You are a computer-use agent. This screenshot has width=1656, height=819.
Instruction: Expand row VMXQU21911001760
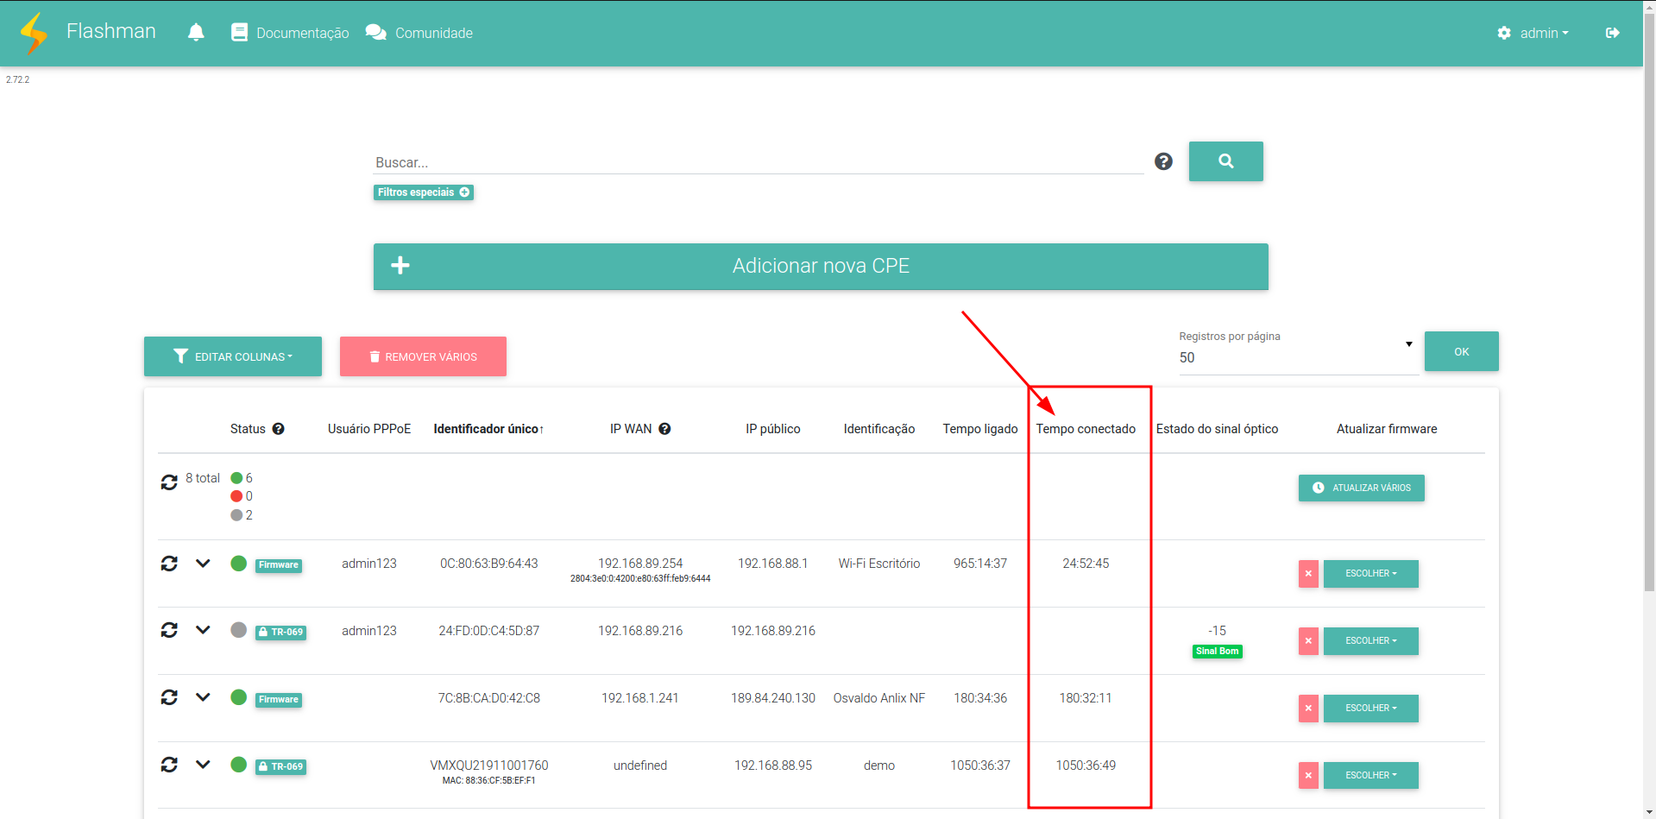[203, 765]
